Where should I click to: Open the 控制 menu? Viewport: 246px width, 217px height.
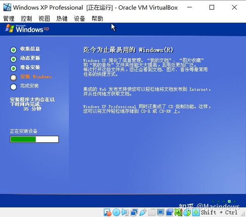tap(26, 19)
